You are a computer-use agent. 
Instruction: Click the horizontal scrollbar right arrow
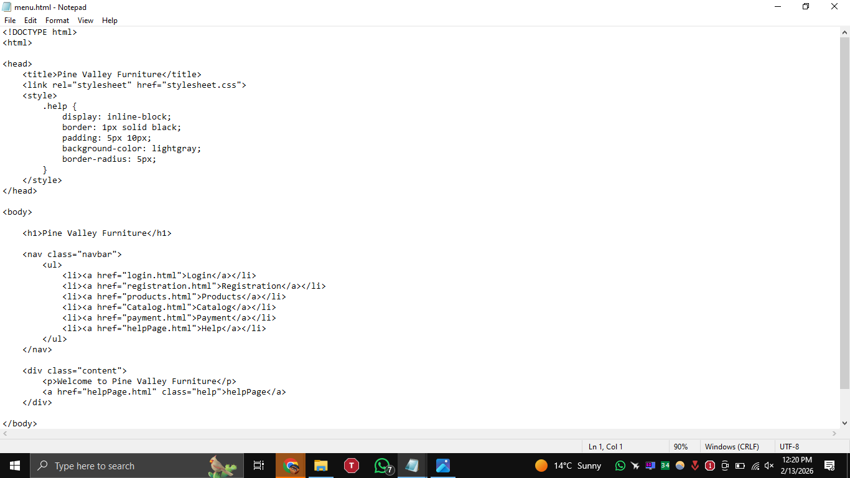pos(835,433)
